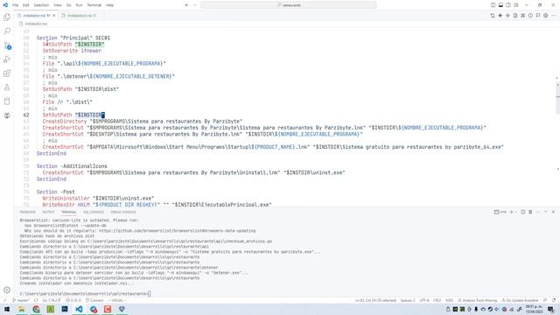Click the document editor action icon
Screen dimensions: 560x315
click(515, 16)
